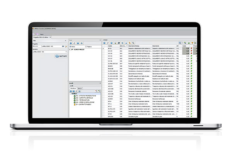232x151 pixels.
Task: Collapse the Livello 1 tree node
Action: (70, 94)
